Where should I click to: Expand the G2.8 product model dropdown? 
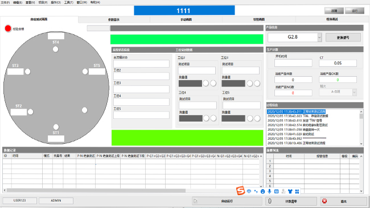point(319,37)
